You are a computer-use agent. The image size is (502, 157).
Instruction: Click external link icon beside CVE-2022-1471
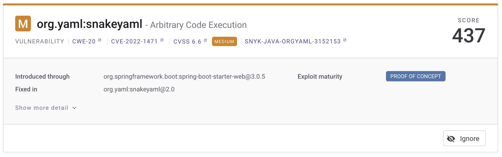point(162,40)
